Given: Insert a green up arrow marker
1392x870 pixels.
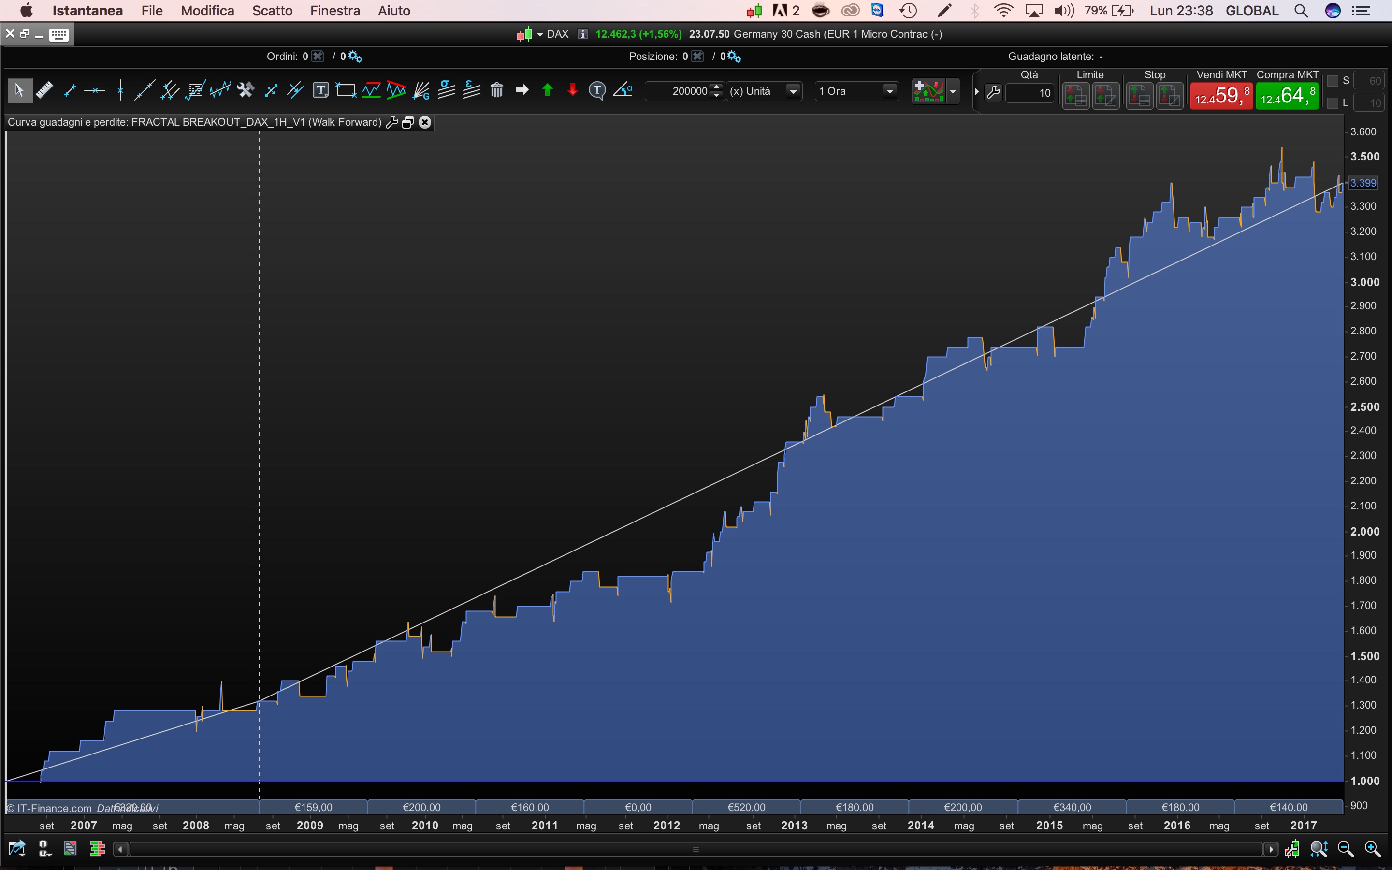Looking at the screenshot, I should click(547, 90).
